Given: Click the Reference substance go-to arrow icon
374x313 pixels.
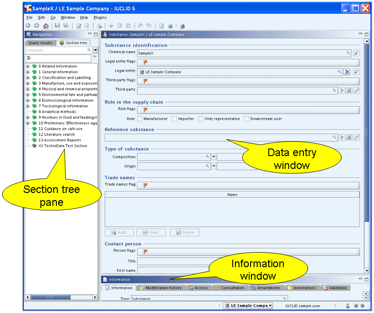Looking at the screenshot, I should (342, 137).
